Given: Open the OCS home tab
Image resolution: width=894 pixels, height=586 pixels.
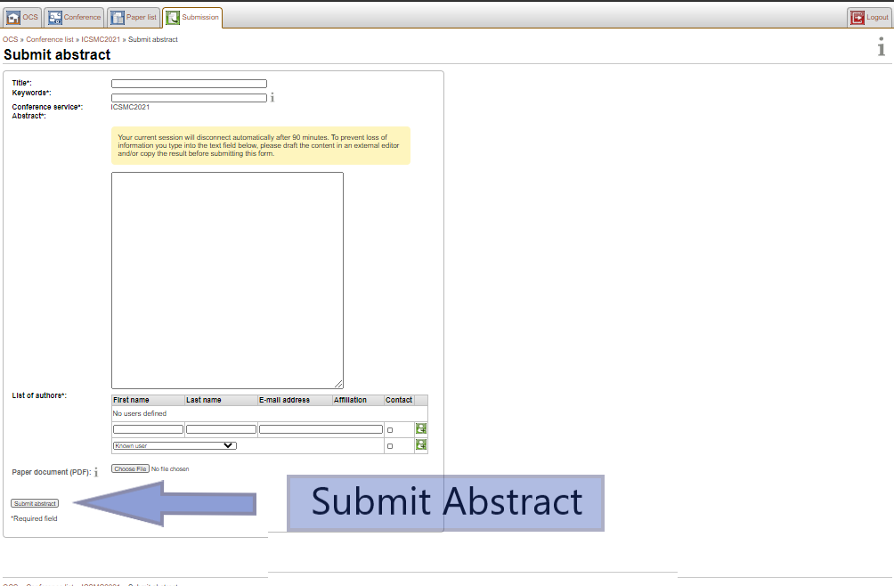Looking at the screenshot, I should [x=23, y=17].
